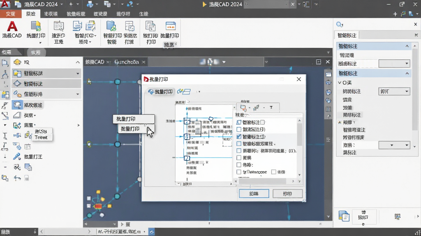The width and height of the screenshot is (421, 236).
Task: Click the highlighted blue icon in the left tool column
Action: tap(5, 95)
